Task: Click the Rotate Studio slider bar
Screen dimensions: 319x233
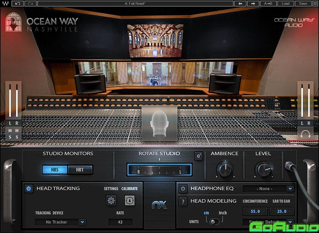Action: point(159,169)
